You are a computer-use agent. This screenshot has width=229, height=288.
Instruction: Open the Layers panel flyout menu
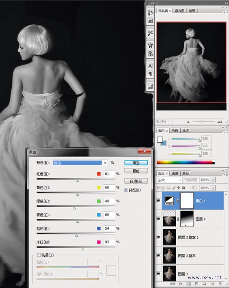[226, 174]
